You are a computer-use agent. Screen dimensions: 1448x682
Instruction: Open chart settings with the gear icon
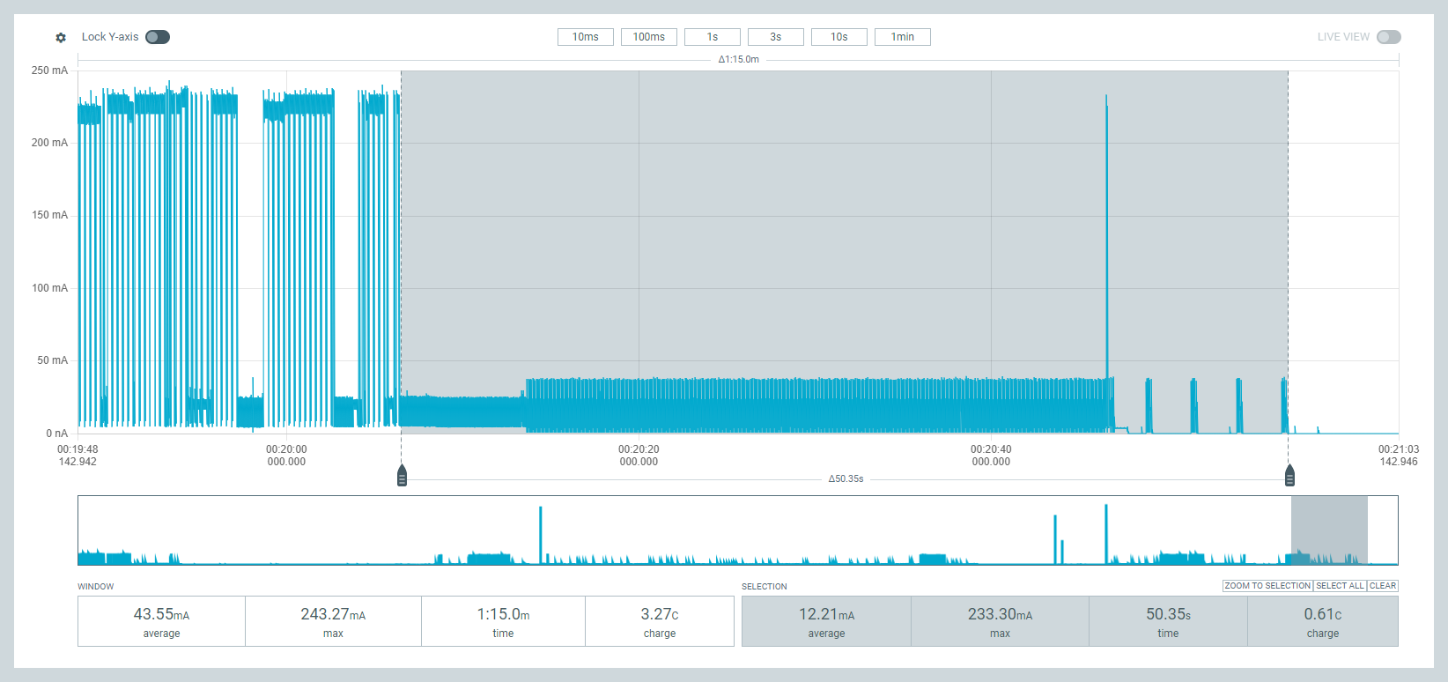point(61,38)
